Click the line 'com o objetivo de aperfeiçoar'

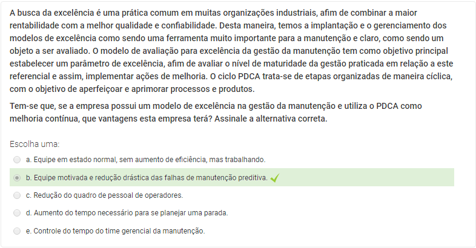coord(132,89)
